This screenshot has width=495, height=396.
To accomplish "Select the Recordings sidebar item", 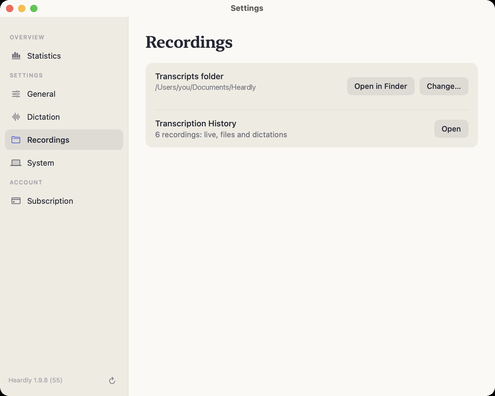I will pyautogui.click(x=64, y=140).
